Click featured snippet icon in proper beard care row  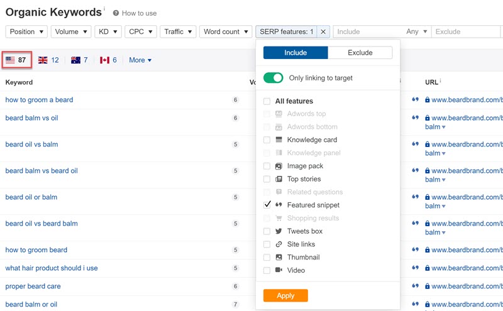[x=415, y=286]
